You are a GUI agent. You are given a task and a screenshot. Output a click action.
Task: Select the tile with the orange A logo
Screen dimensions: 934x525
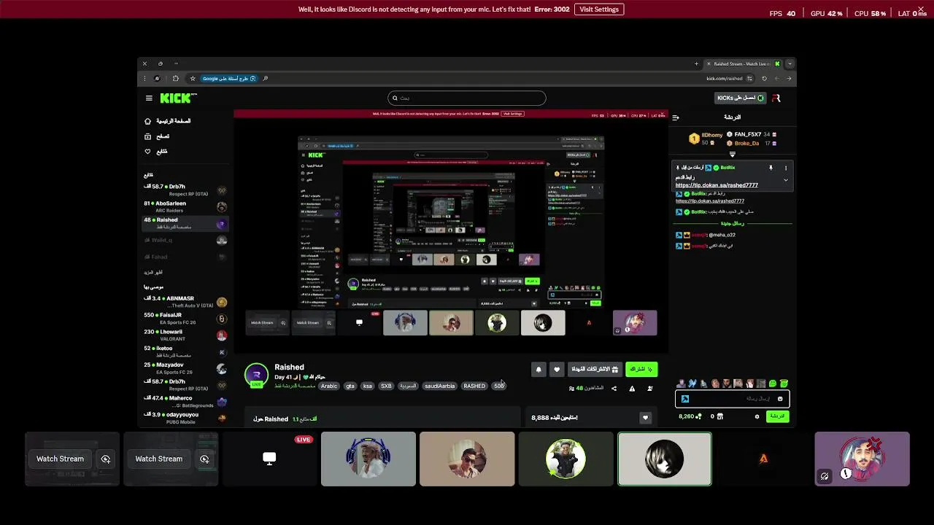(763, 459)
